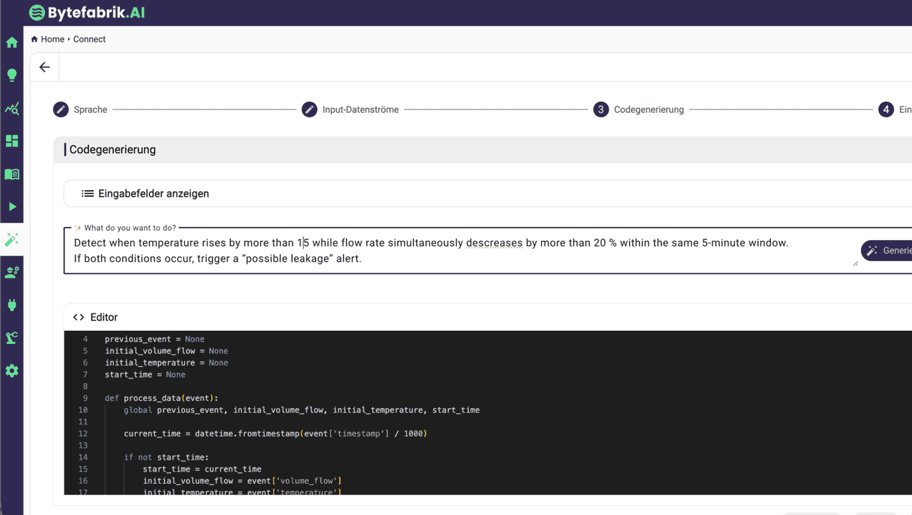
Task: Go back using the left arrow
Action: click(44, 67)
